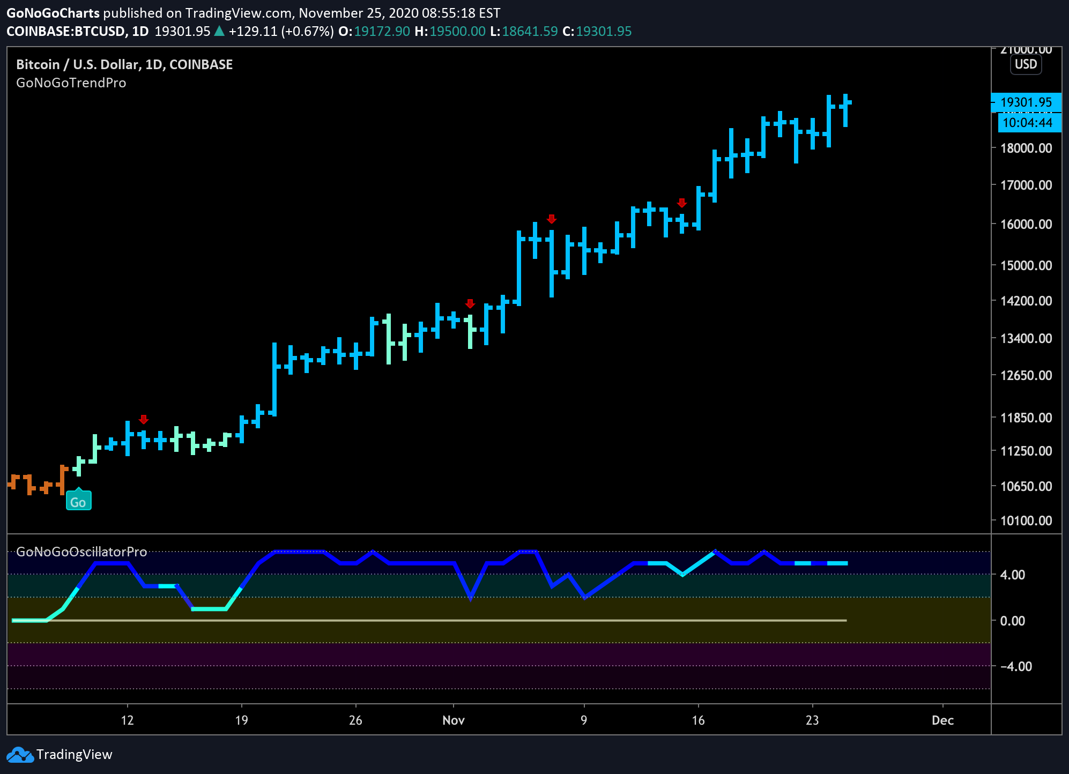1069x774 pixels.
Task: Click the 12650.00 price axis label
Action: [1026, 375]
